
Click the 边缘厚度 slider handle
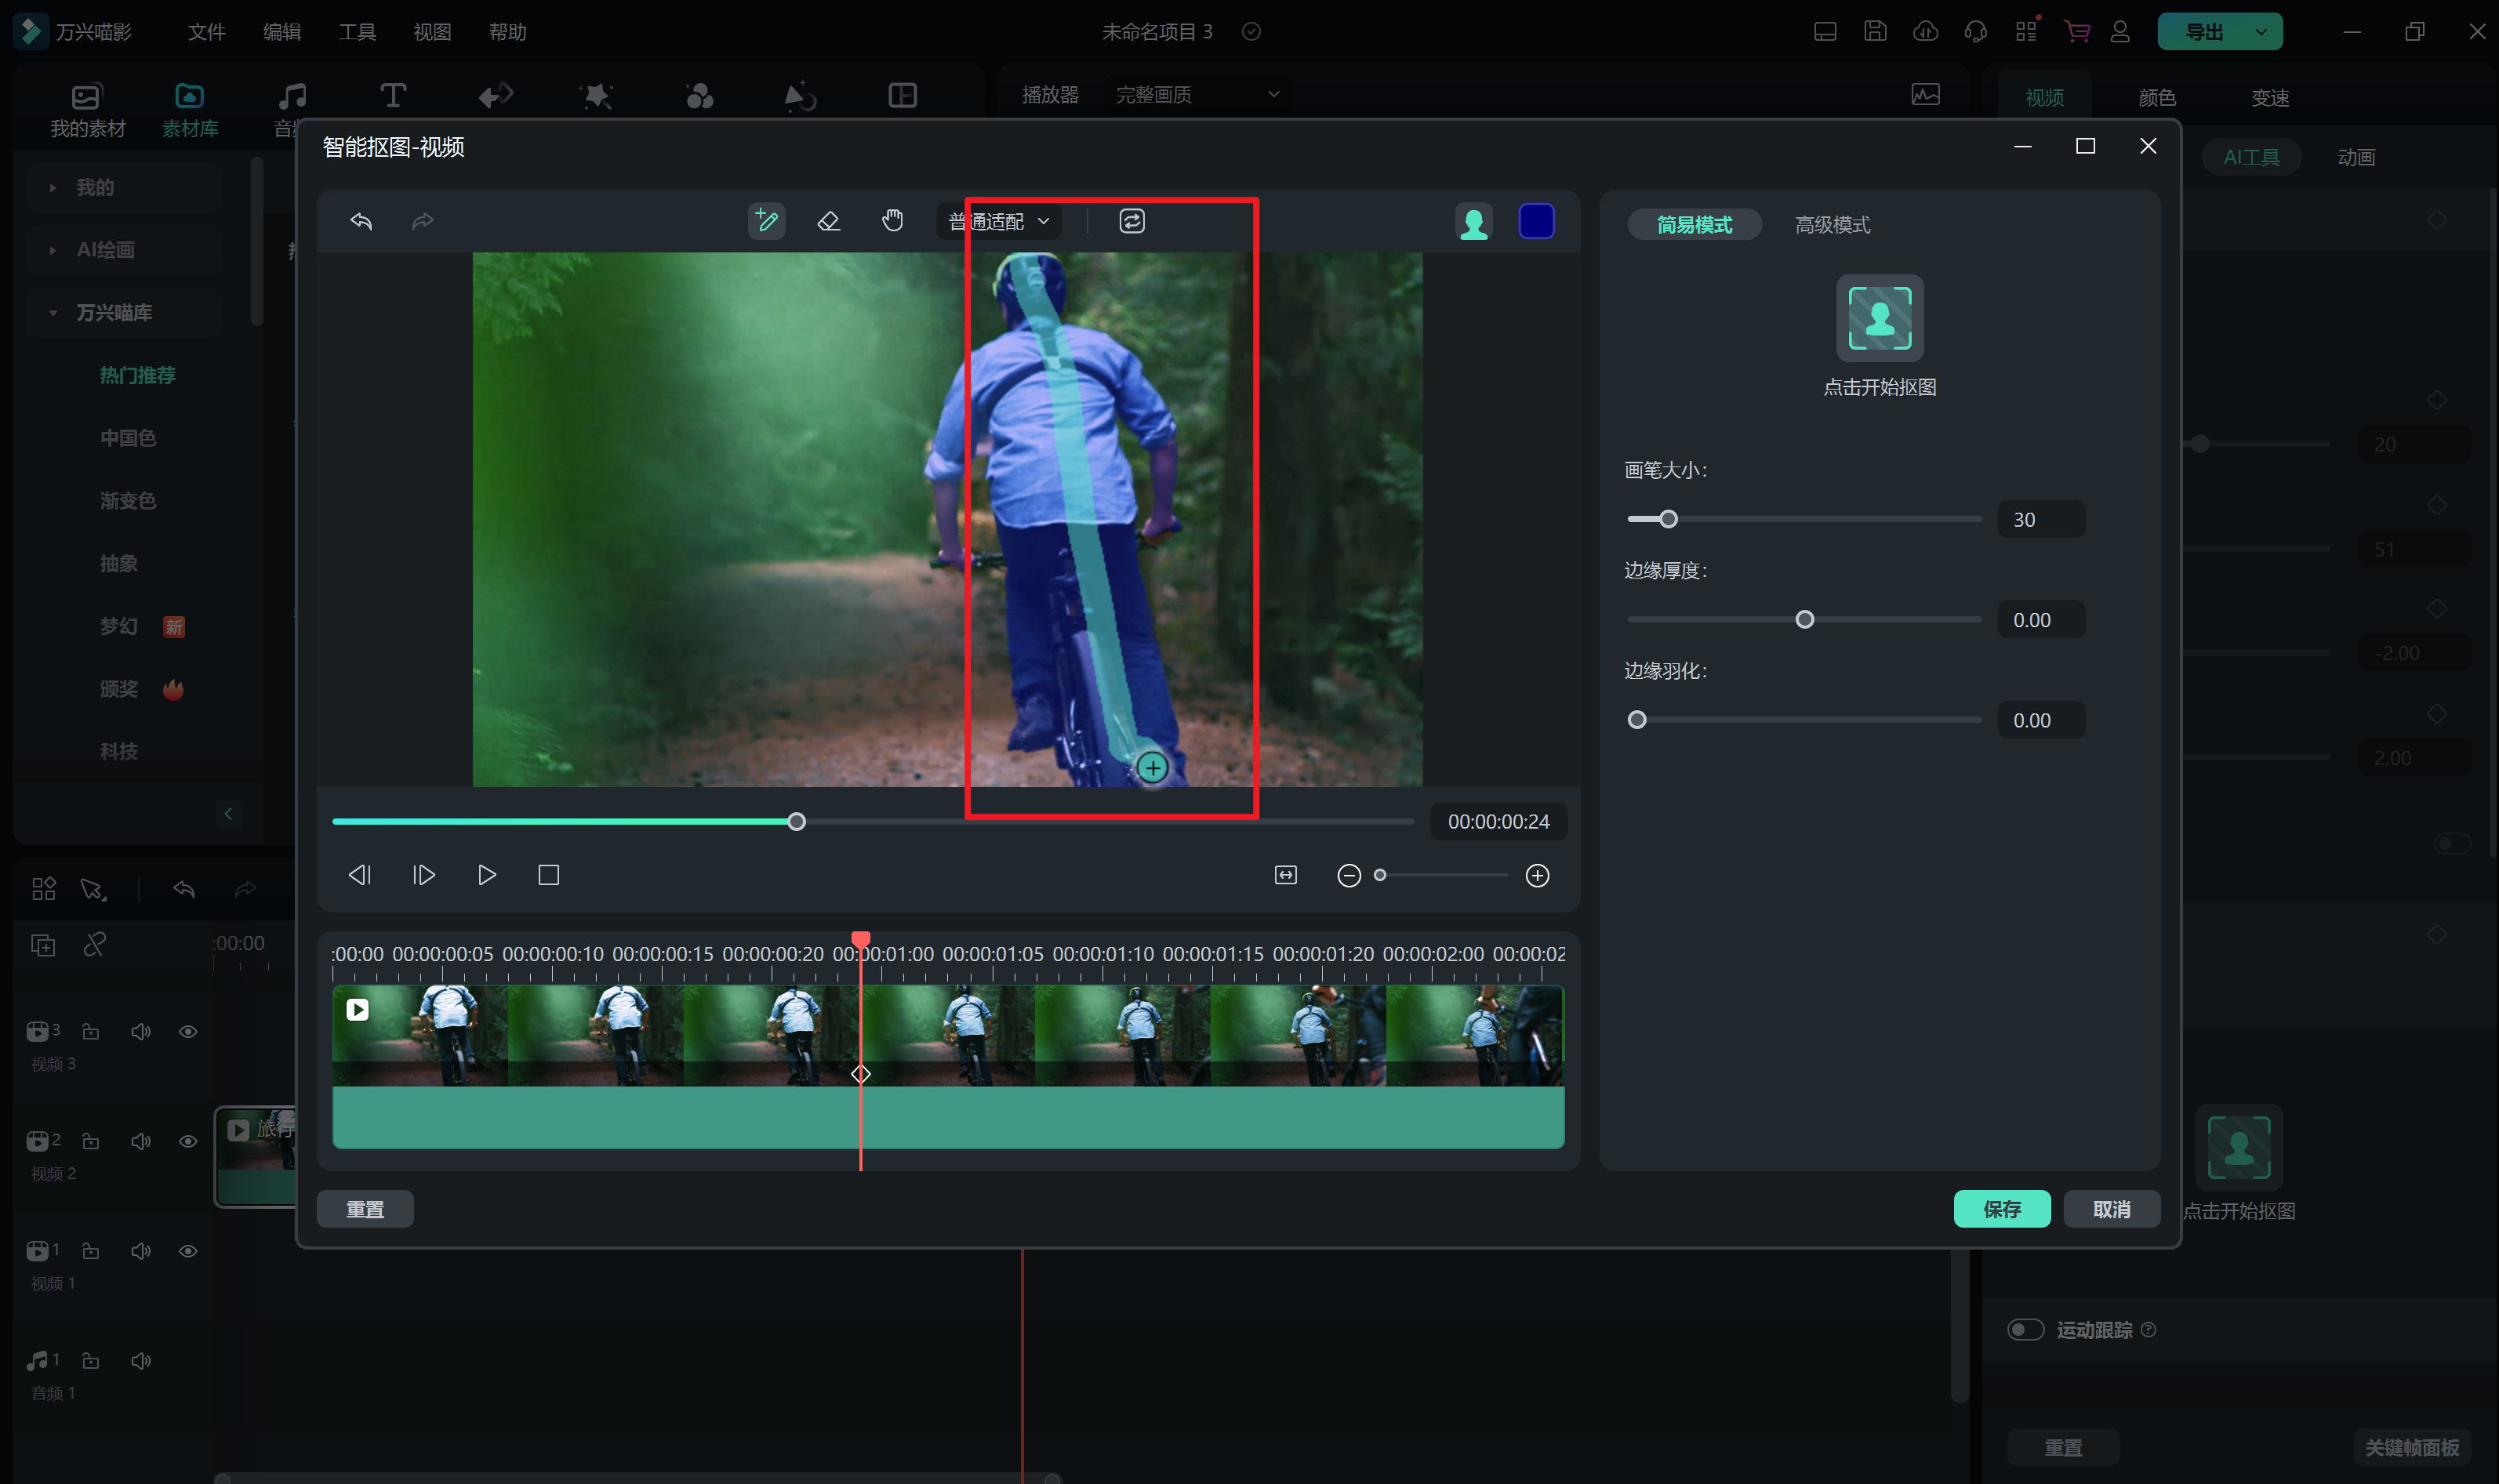pos(1804,620)
